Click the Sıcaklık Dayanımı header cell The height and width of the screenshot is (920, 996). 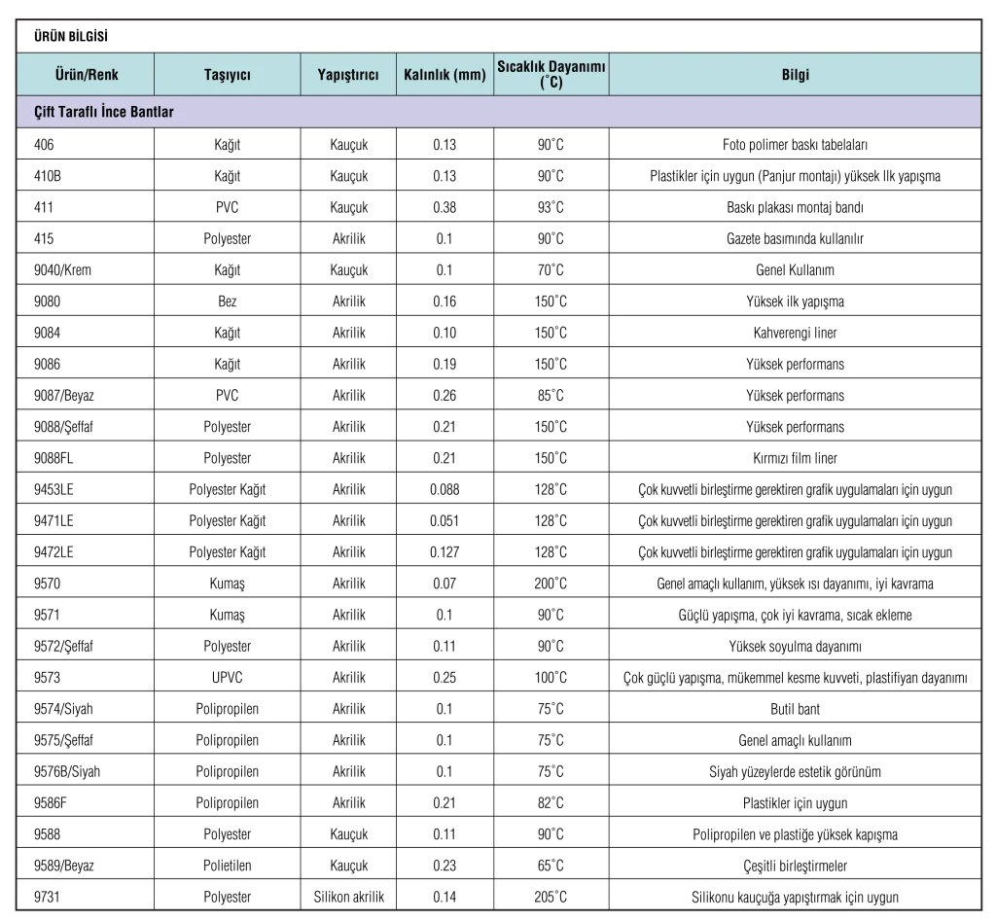coord(551,67)
